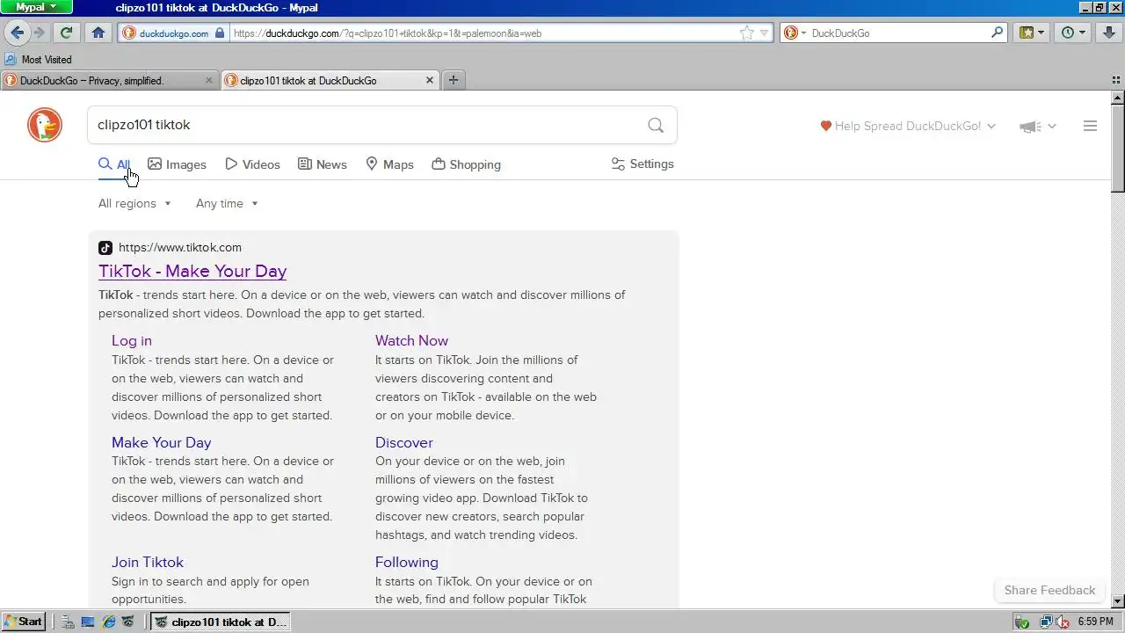
Task: Open the 'Log in' sitelink
Action: point(132,341)
